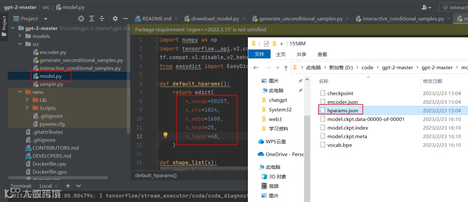Expand the models folder
Viewport: 468px width, 202px height.
19,36
